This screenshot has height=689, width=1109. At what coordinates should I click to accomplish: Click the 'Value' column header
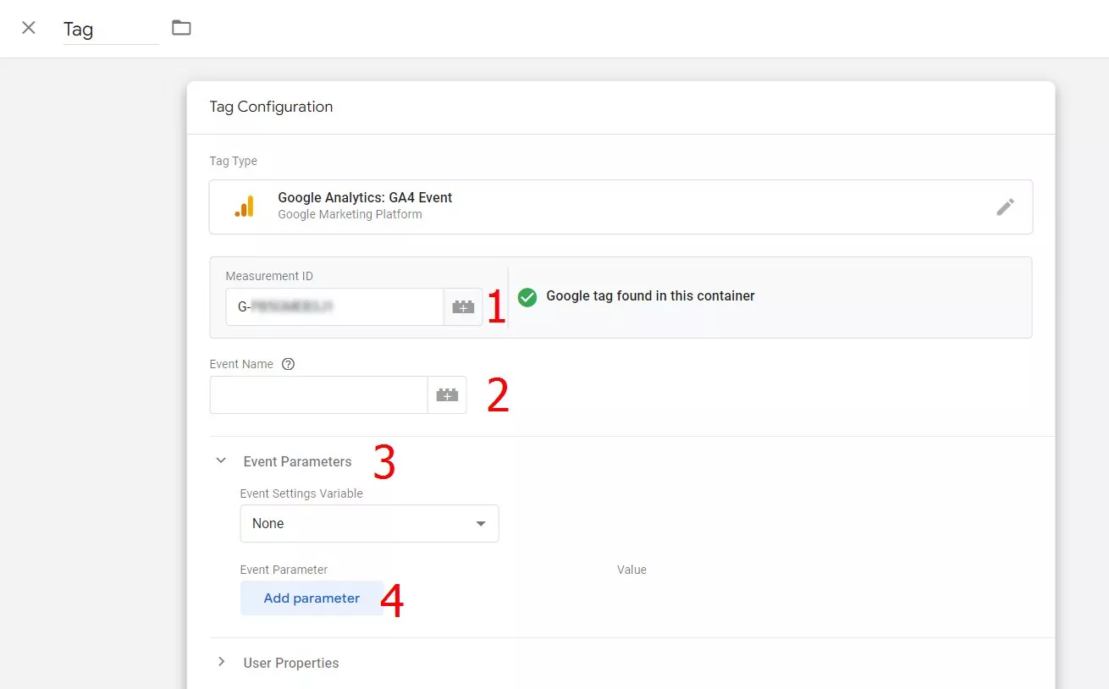pos(632,570)
